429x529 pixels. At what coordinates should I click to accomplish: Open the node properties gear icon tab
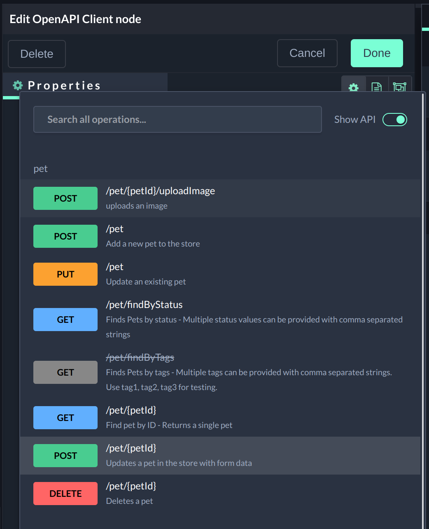click(x=354, y=86)
